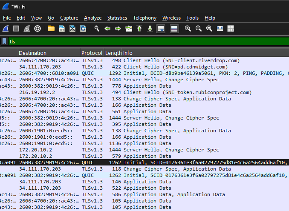
Task: Restart the current capture
Action: coord(27,29)
